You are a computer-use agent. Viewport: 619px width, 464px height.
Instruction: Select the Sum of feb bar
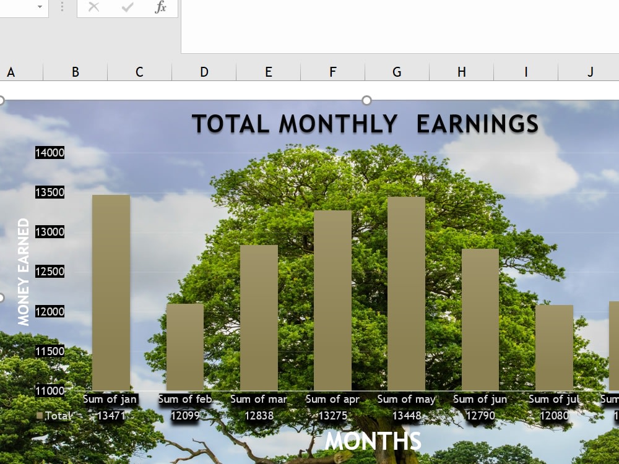coord(184,347)
